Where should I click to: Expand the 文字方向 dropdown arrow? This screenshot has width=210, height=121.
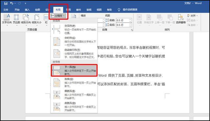(x=7, y=25)
